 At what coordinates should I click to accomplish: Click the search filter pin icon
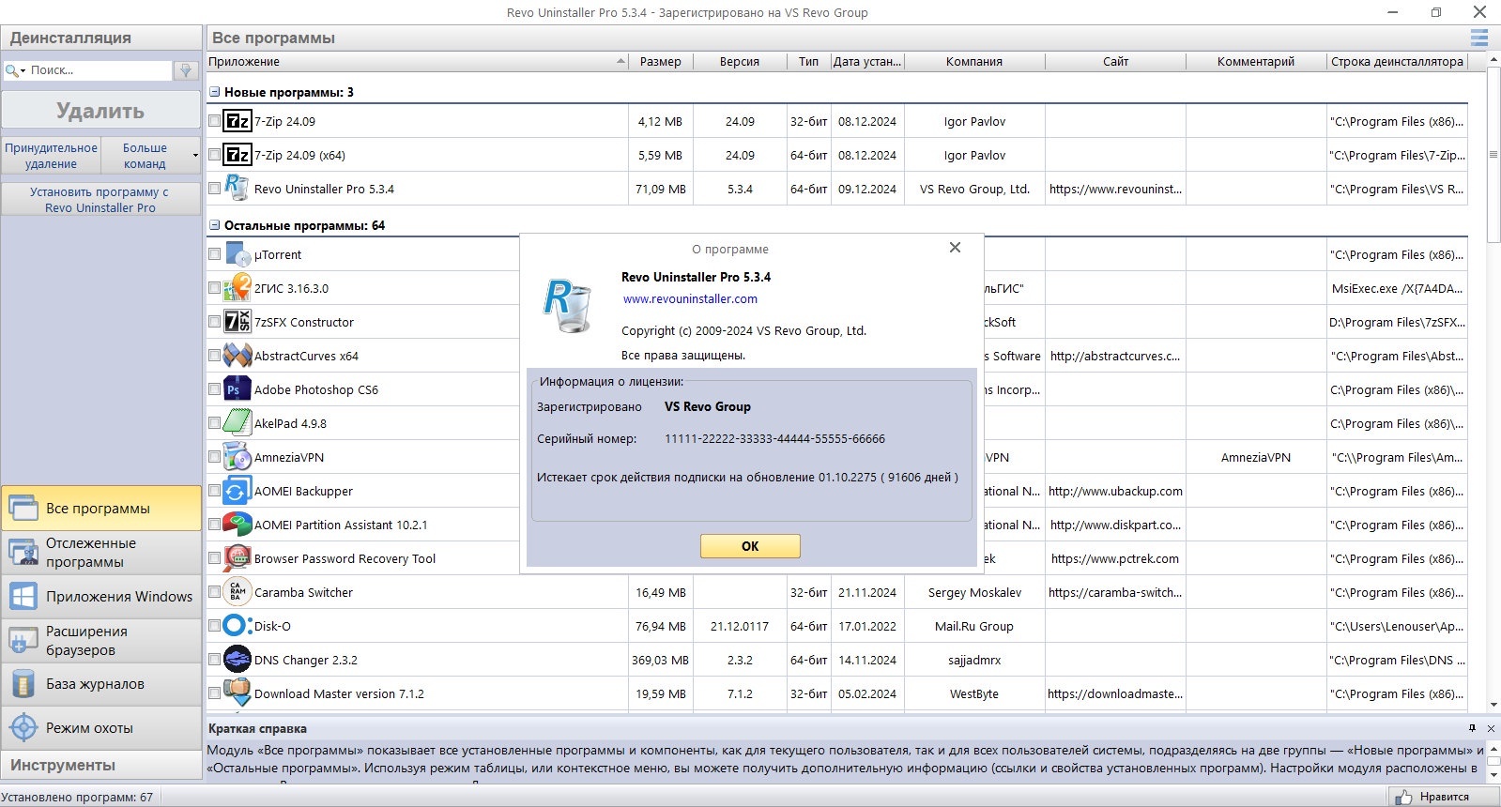186,70
